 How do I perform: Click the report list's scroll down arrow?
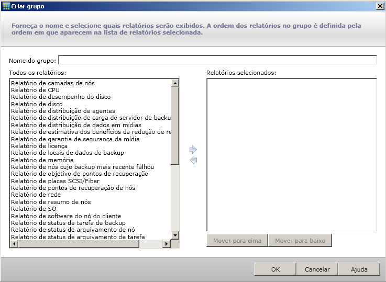[x=175, y=235]
